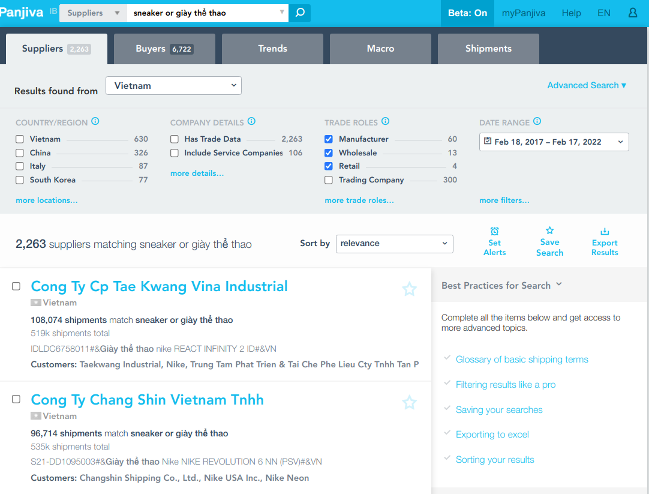Open the Sort by relevance dropdown
Viewport: 649px width, 494px height.
pos(394,244)
